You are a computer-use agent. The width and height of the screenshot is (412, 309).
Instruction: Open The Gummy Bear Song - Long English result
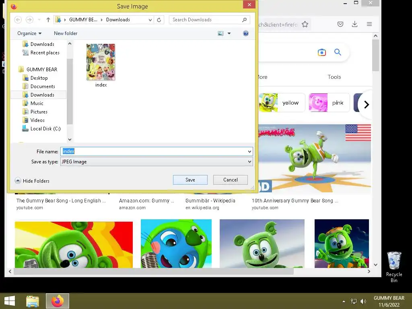(61, 201)
